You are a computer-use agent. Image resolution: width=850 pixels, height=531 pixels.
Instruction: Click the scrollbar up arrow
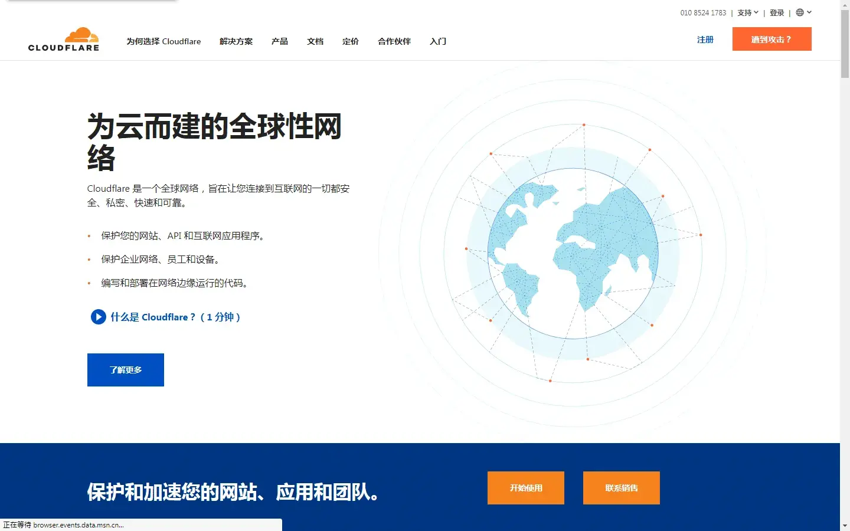click(845, 5)
